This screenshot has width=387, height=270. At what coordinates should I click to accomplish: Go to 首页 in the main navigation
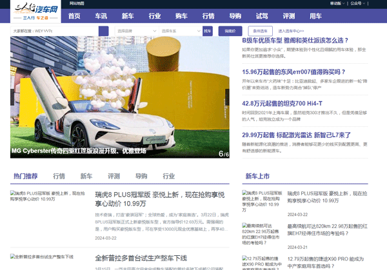tap(74, 16)
